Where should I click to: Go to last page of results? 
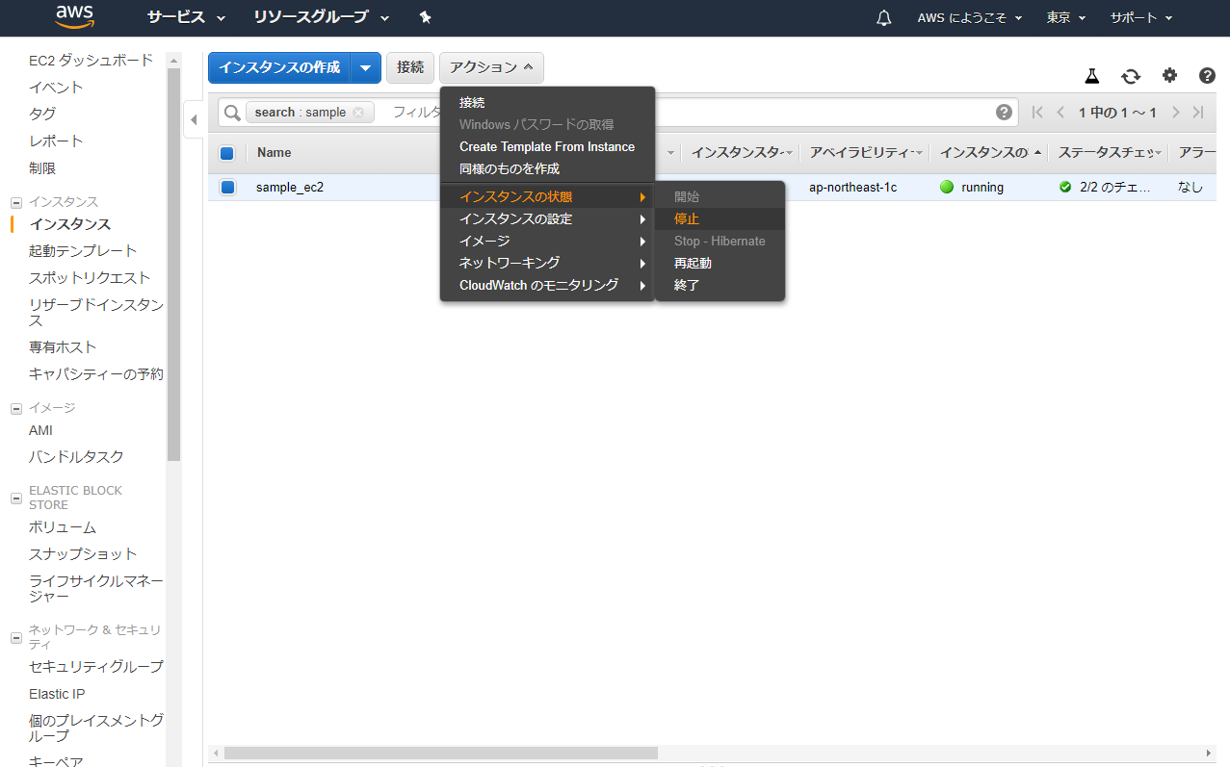(1198, 113)
